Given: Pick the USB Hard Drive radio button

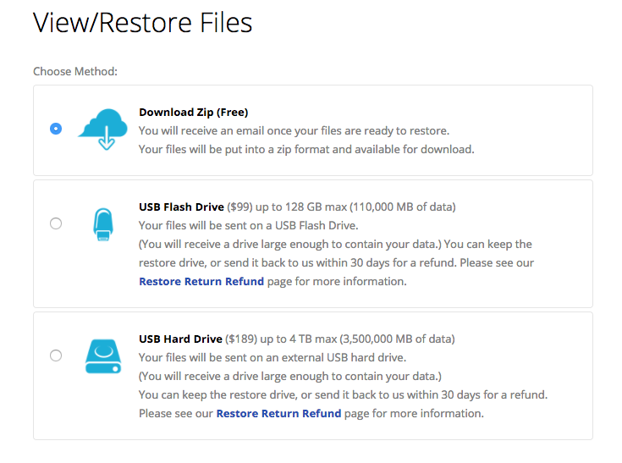Looking at the screenshot, I should (56, 356).
